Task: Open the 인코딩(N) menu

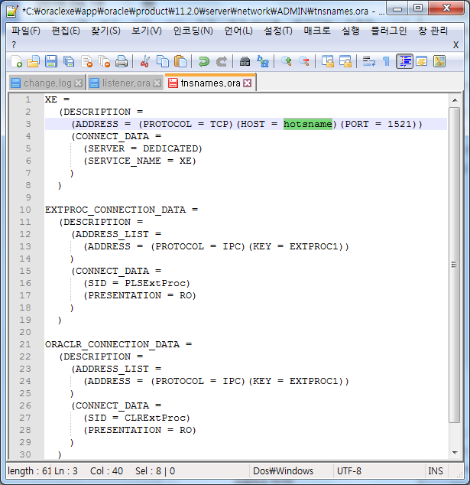Action: click(x=193, y=31)
